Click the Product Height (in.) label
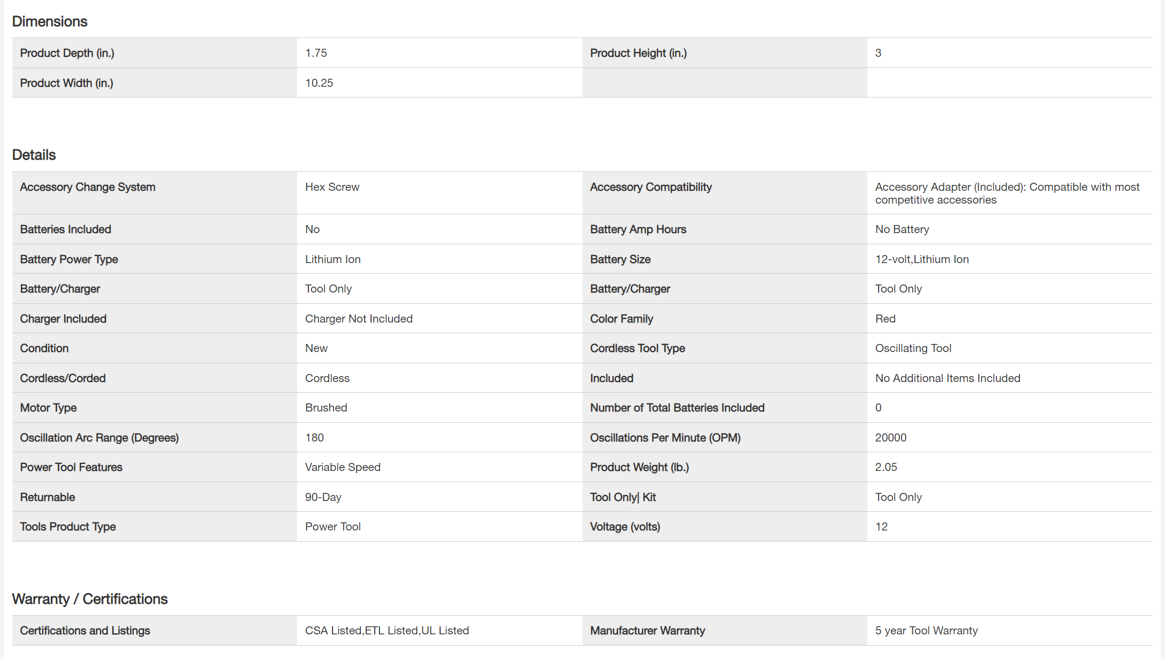 (x=638, y=53)
